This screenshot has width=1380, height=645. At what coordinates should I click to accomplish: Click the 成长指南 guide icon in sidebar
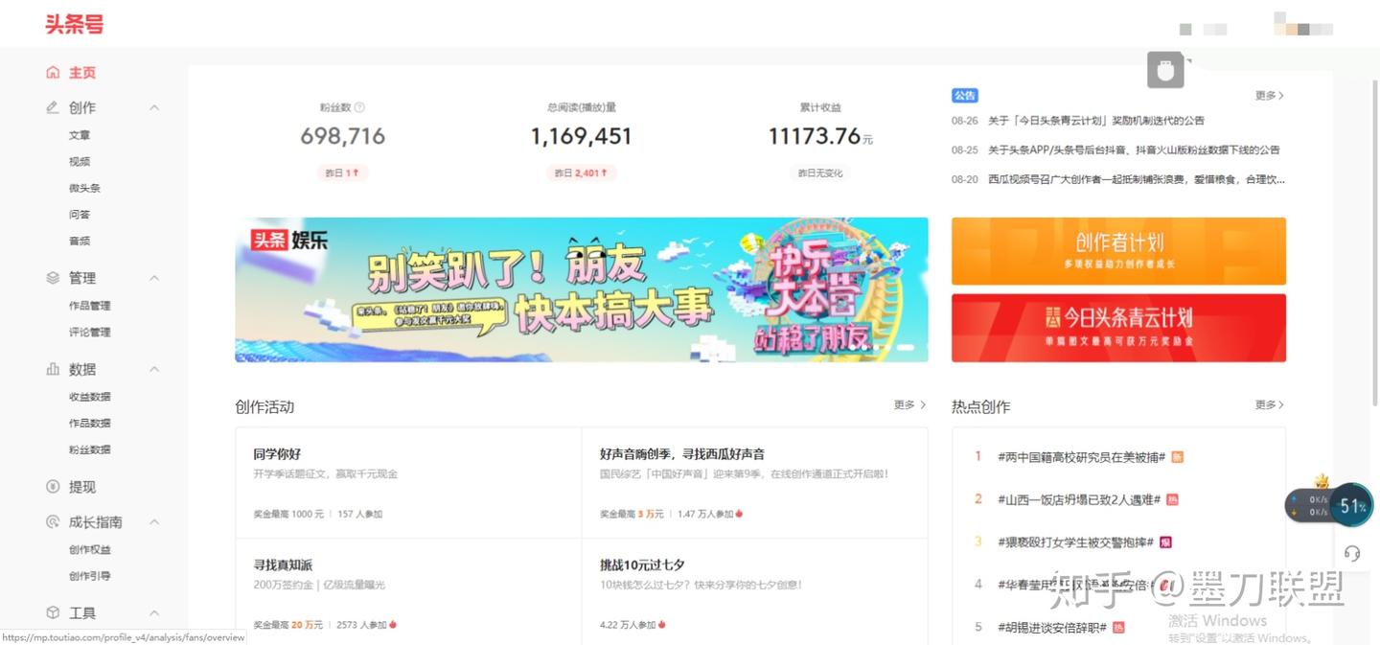pyautogui.click(x=54, y=521)
